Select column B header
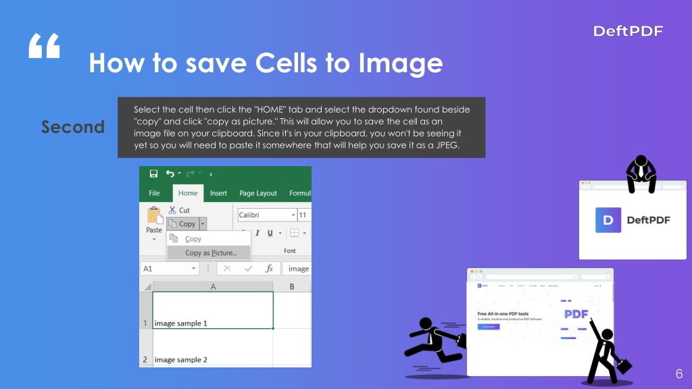 click(292, 286)
